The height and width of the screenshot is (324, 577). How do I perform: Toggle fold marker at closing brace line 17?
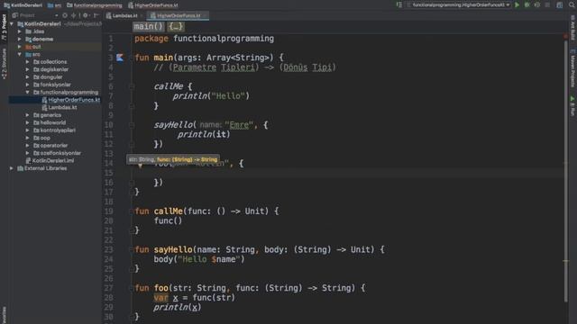coord(132,192)
